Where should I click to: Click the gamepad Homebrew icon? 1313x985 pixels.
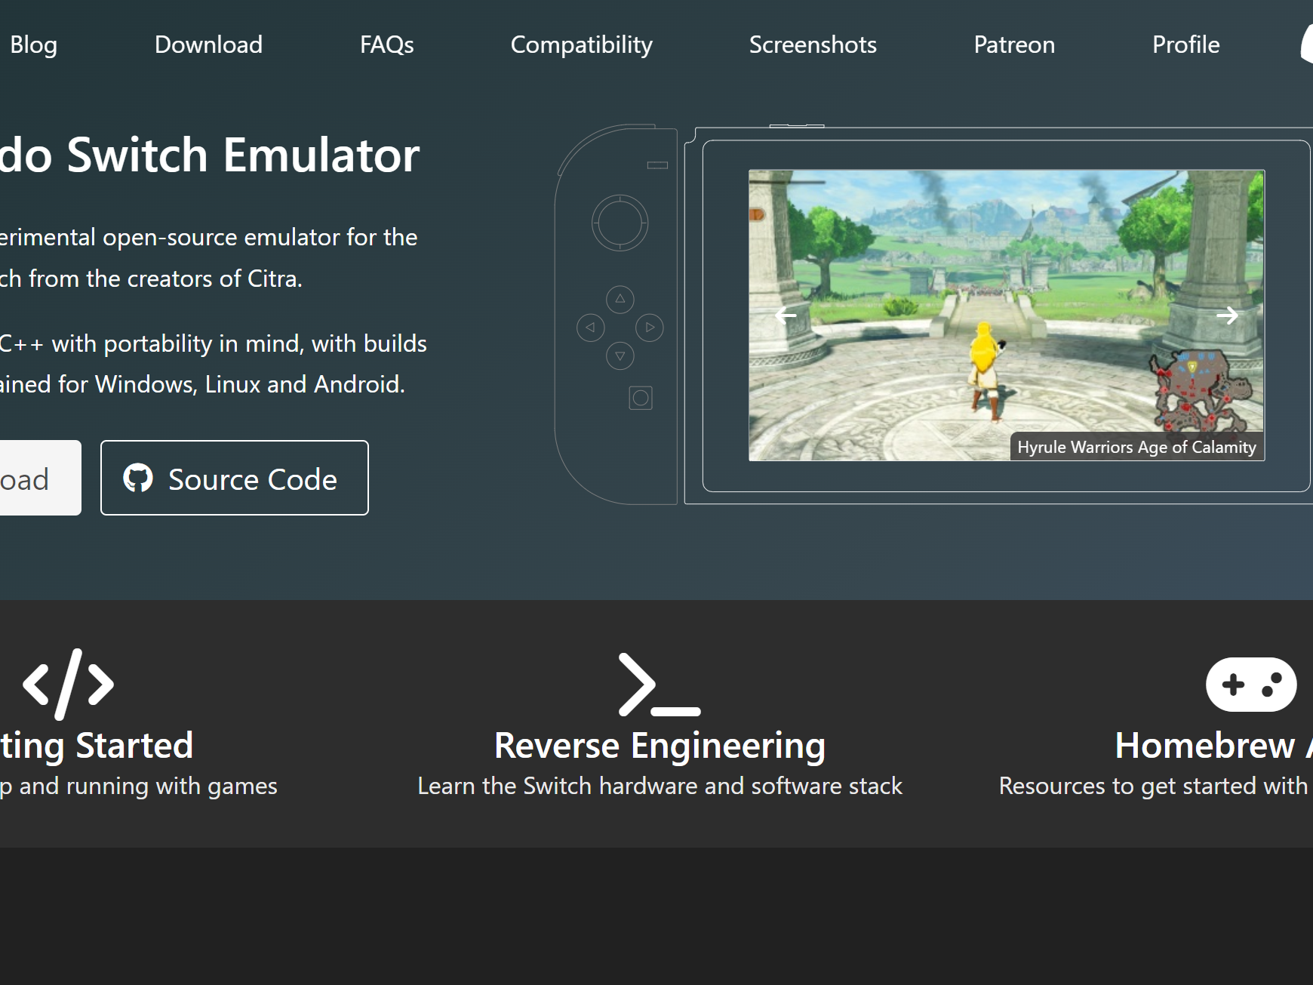coord(1251,685)
